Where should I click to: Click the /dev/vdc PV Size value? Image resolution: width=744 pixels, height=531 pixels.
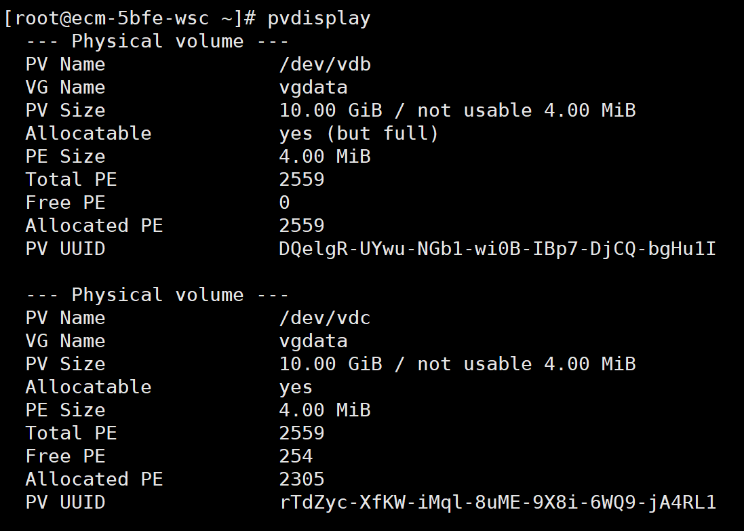(x=457, y=364)
